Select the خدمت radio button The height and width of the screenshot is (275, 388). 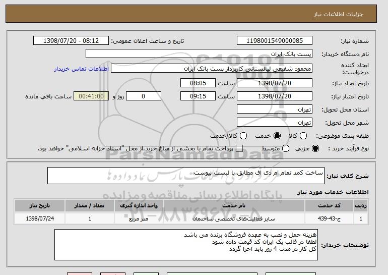tap(277, 136)
